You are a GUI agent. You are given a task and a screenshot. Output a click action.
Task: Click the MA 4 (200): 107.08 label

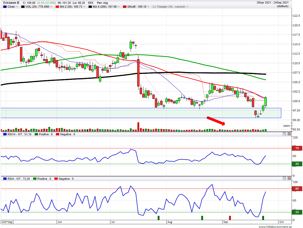pos(105,7)
